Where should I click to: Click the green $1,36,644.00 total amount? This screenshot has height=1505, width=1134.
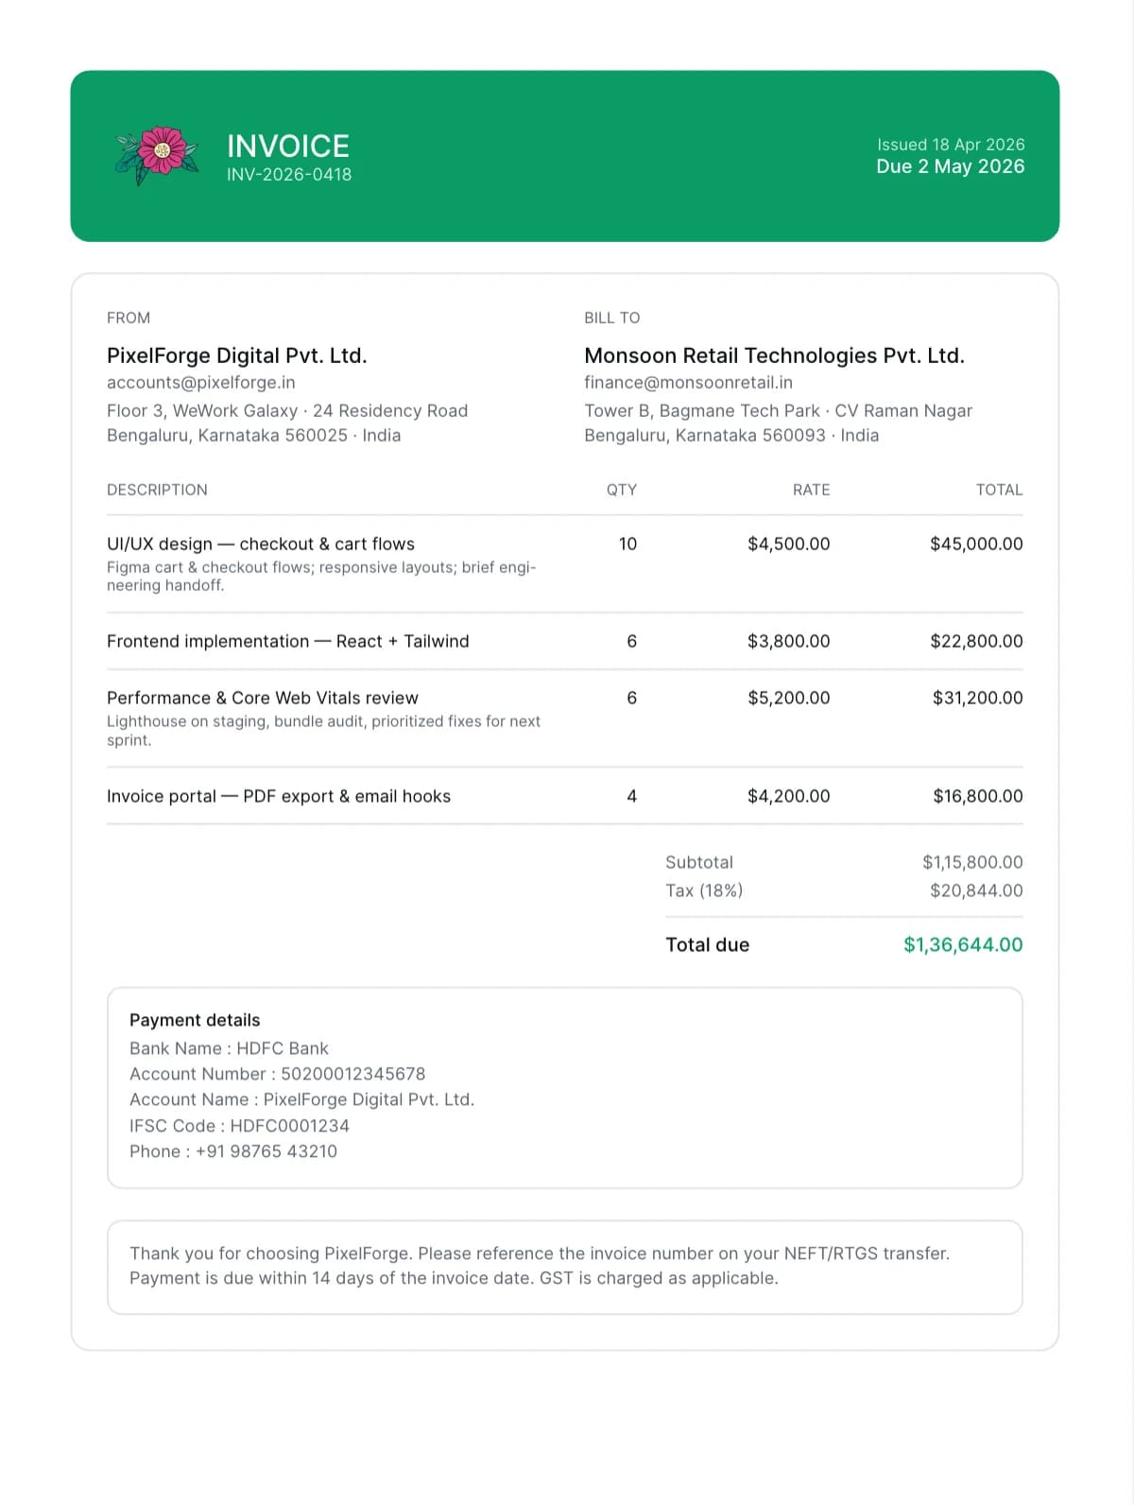pos(963,945)
